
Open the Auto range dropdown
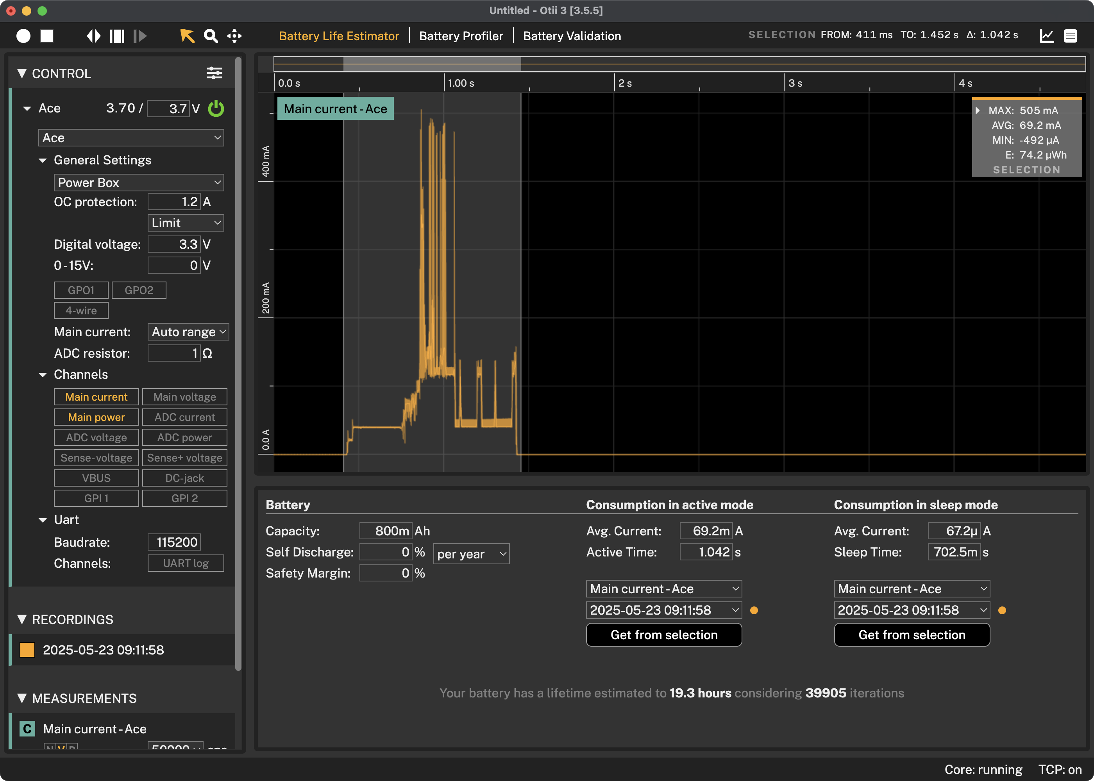[x=188, y=332]
